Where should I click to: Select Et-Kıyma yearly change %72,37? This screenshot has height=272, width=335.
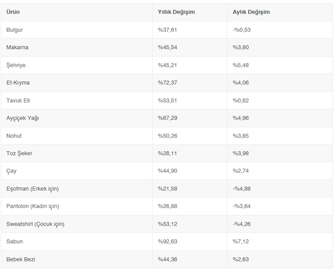coord(167,83)
